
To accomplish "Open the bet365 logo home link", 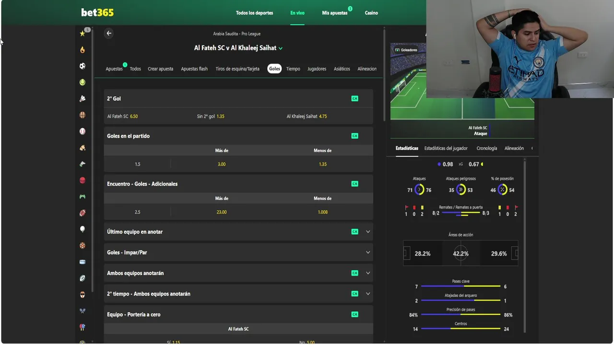I will pos(97,12).
